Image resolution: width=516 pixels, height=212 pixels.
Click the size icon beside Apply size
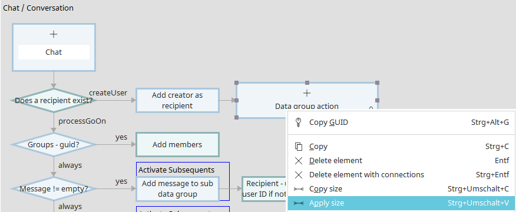(x=299, y=203)
